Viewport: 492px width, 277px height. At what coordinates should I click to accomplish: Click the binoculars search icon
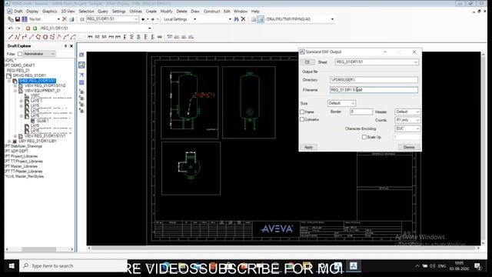coord(236,19)
